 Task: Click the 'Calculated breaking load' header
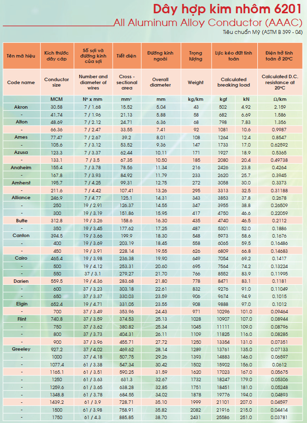click(x=234, y=82)
